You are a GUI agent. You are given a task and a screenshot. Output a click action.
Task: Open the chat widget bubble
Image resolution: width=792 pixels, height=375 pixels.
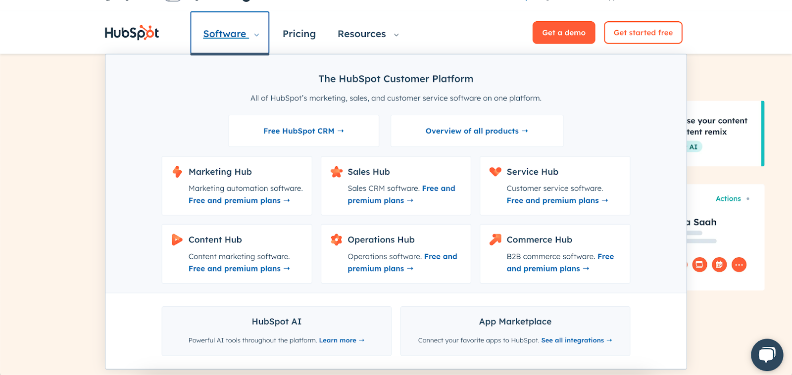[767, 355]
